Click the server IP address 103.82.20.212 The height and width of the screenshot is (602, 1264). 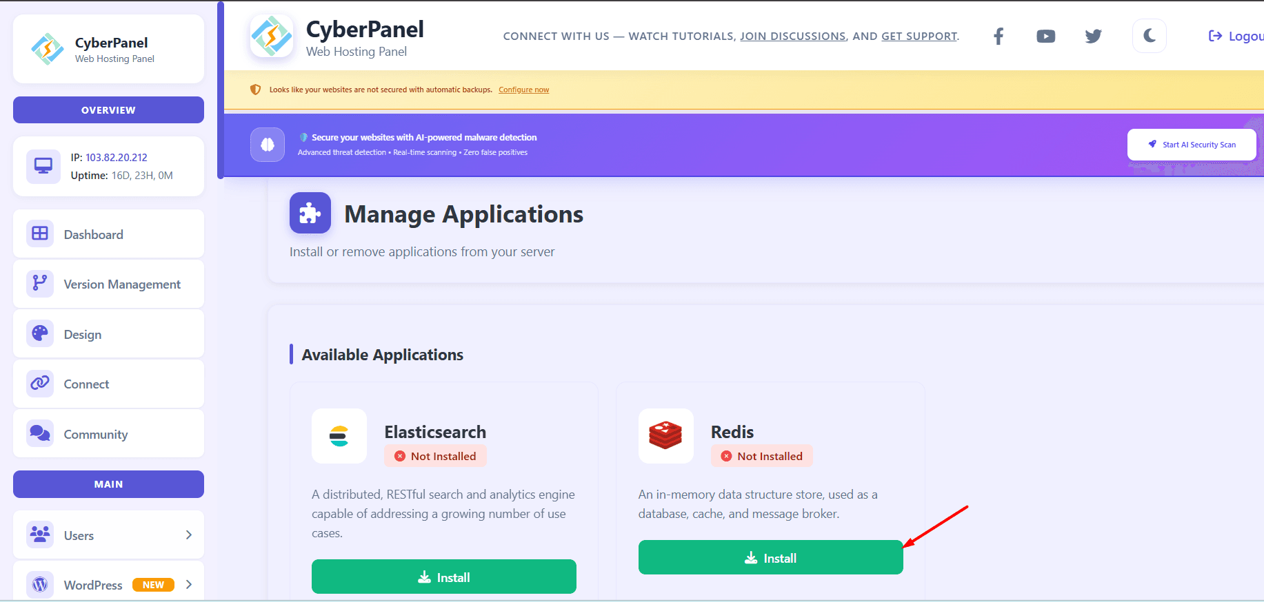coord(116,158)
